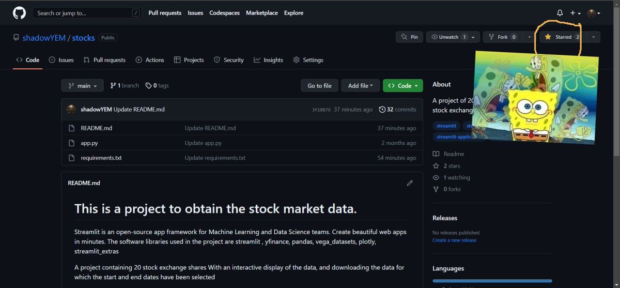Switch to the Insights tab
This screenshot has width=620, height=288.
click(269, 60)
